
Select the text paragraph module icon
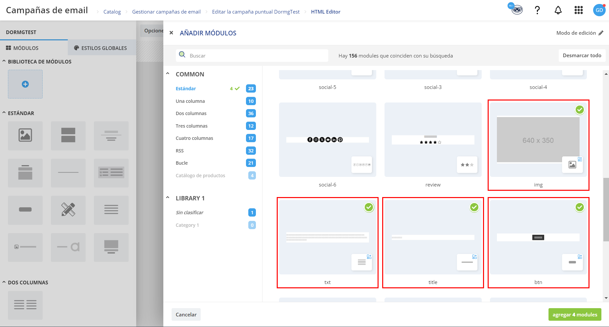pos(111,210)
